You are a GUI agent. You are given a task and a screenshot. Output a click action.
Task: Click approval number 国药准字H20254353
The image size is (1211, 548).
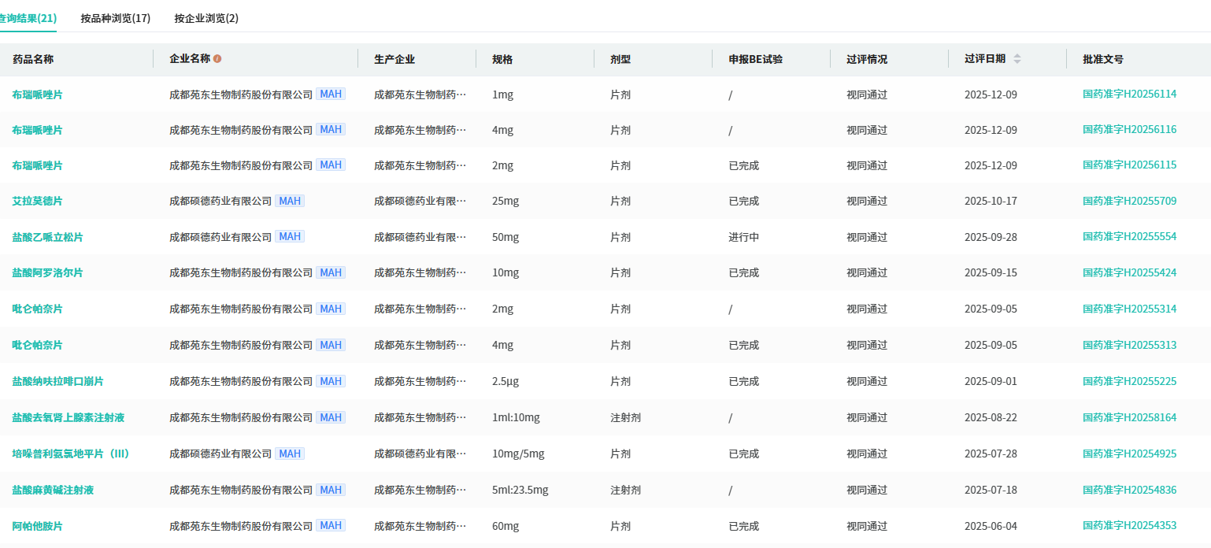[1129, 525]
